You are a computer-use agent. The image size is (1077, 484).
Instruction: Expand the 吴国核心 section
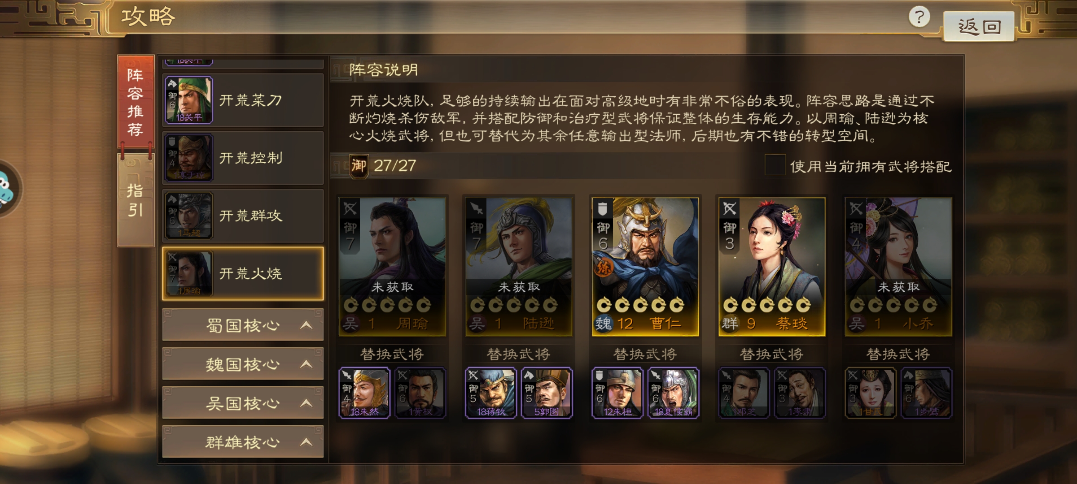point(243,403)
